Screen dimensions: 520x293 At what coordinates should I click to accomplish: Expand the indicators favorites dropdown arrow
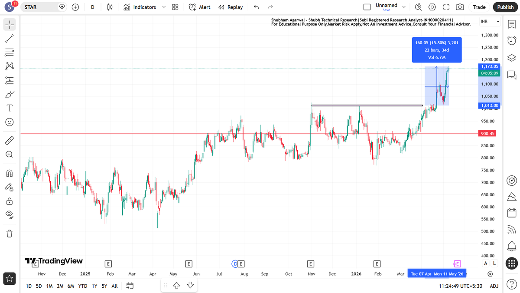pos(164,7)
